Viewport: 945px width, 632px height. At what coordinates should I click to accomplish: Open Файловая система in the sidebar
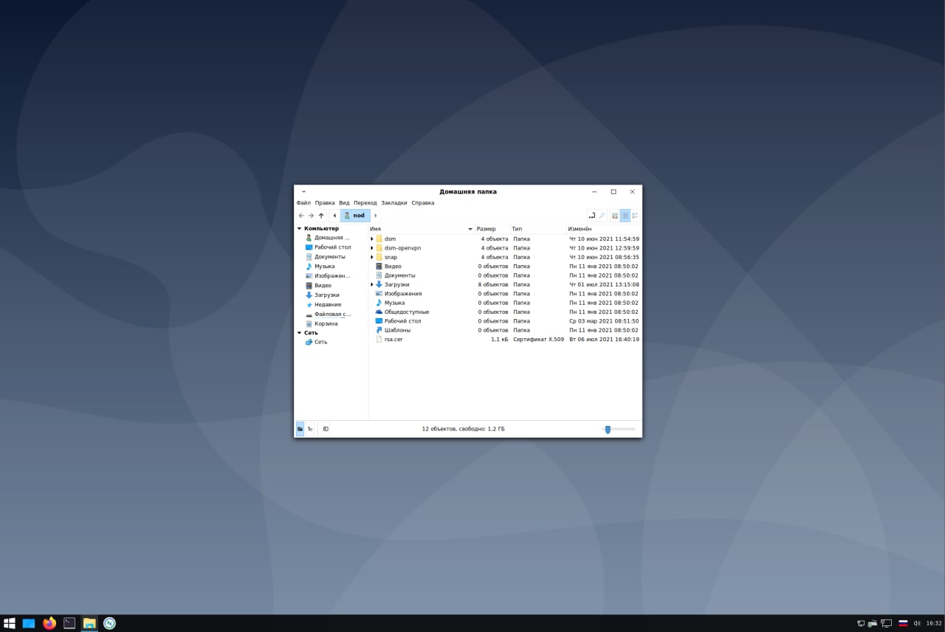tap(328, 315)
